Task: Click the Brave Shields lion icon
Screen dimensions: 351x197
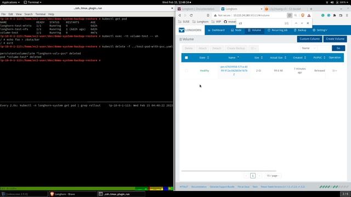Action: click(303, 15)
